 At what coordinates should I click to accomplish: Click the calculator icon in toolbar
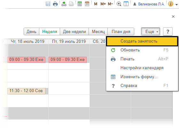(80, 4)
